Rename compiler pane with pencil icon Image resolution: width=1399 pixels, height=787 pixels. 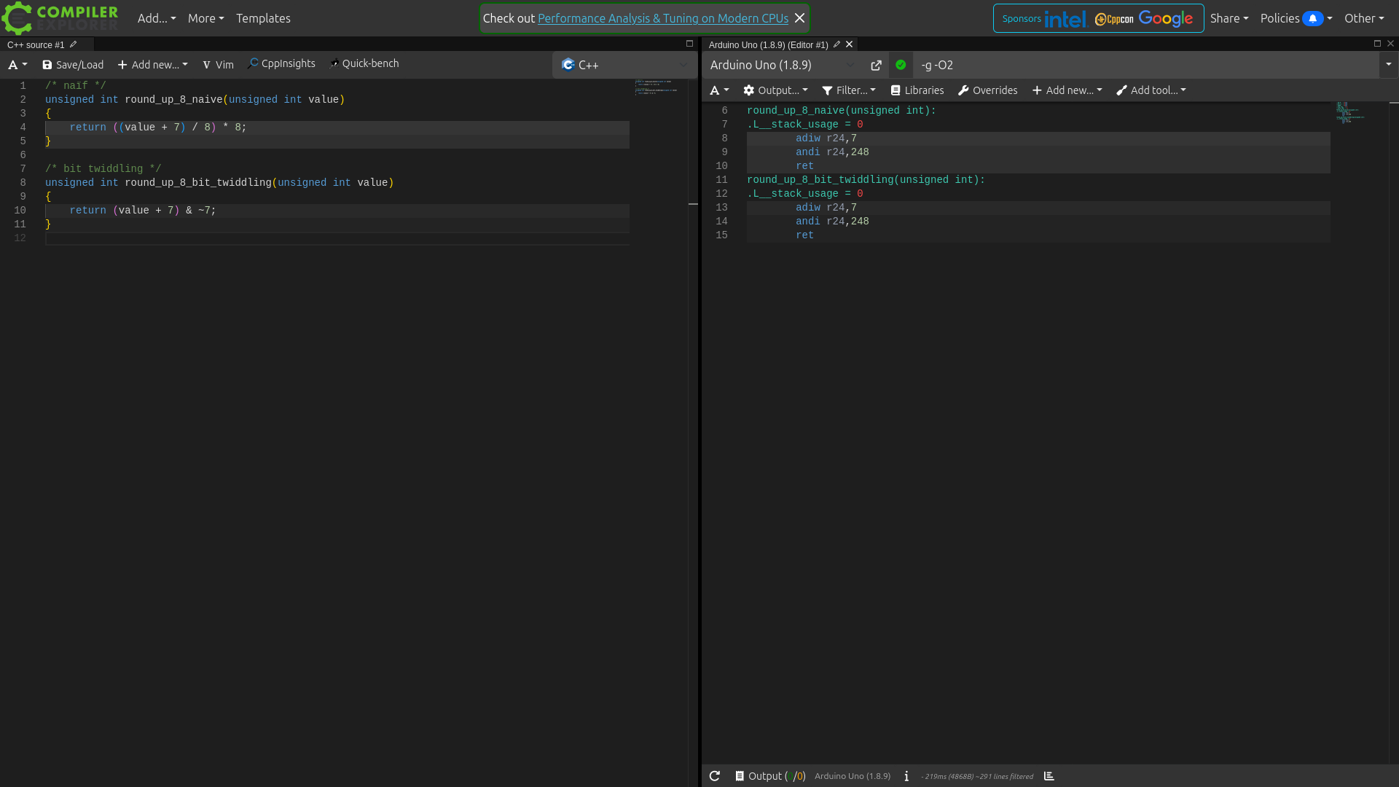pos(837,44)
